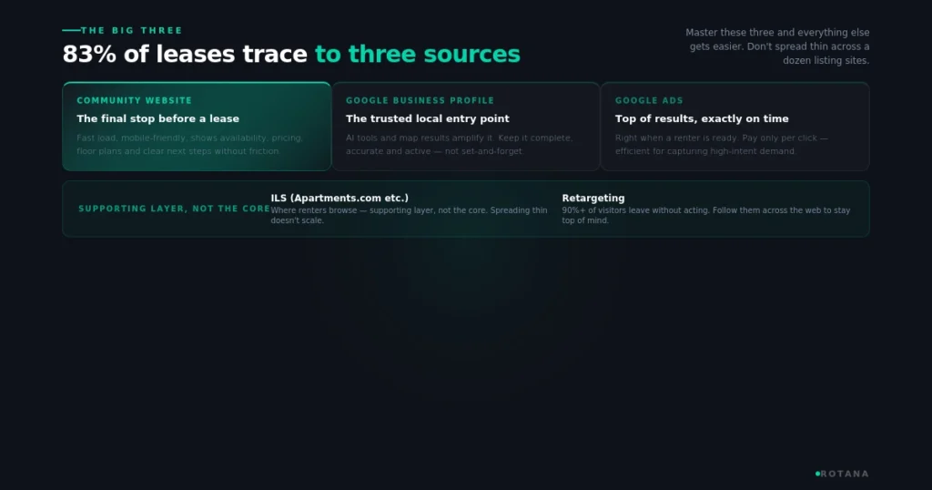Click 'The trusted local entry point' heading
This screenshot has height=490, width=932.
coord(428,118)
